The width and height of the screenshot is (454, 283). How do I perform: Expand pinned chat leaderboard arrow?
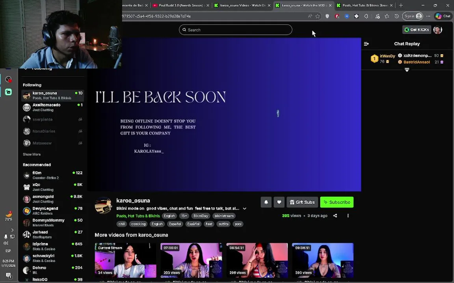click(x=407, y=70)
